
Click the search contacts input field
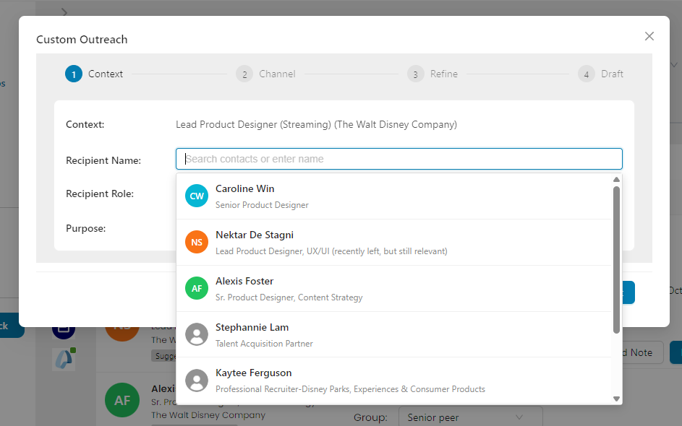click(398, 159)
